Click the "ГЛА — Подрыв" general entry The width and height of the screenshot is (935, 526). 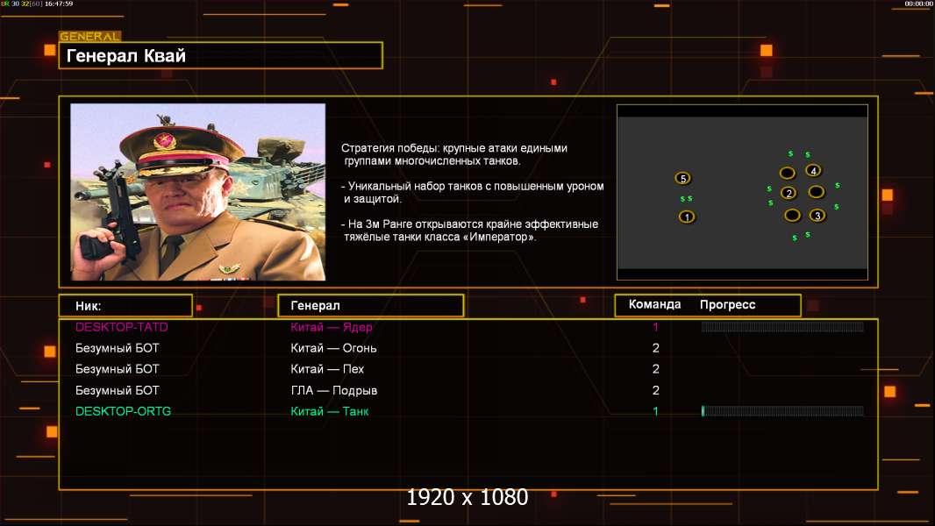click(334, 390)
